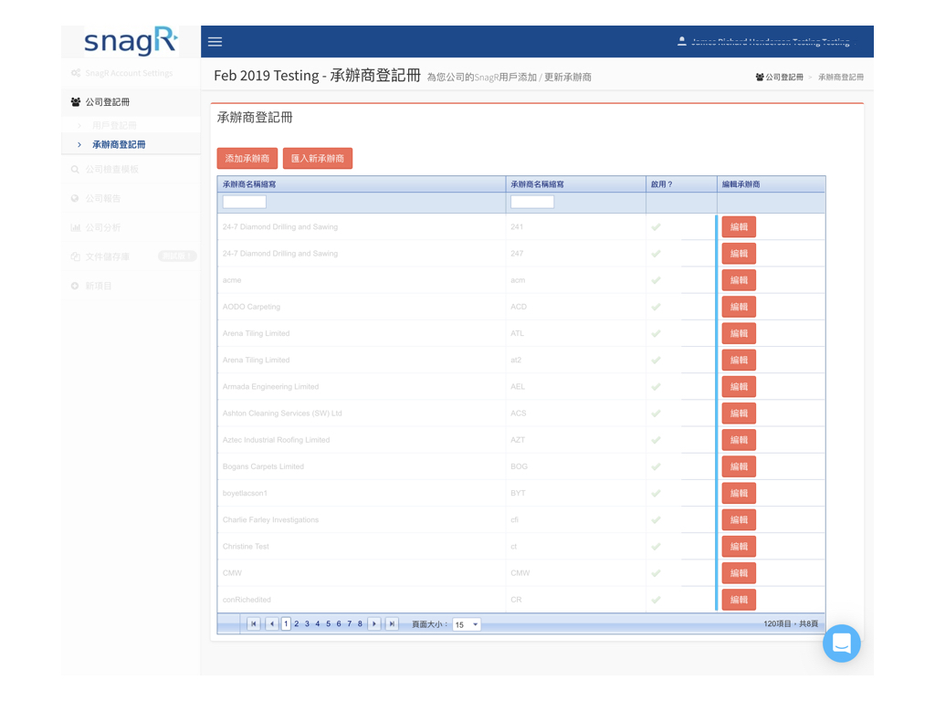The height and width of the screenshot is (701, 935).
Task: Go to page 3 of results
Action: click(x=307, y=624)
